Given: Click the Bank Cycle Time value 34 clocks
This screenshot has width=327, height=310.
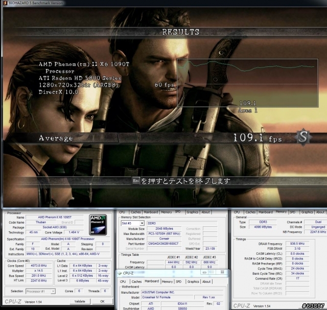Looking at the screenshot, I should pos(297,274).
